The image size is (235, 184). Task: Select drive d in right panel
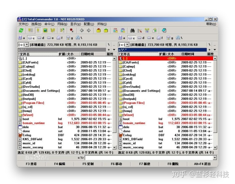click(x=141, y=38)
